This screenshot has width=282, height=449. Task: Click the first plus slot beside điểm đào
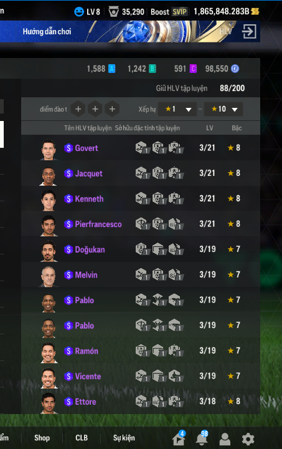click(x=78, y=109)
